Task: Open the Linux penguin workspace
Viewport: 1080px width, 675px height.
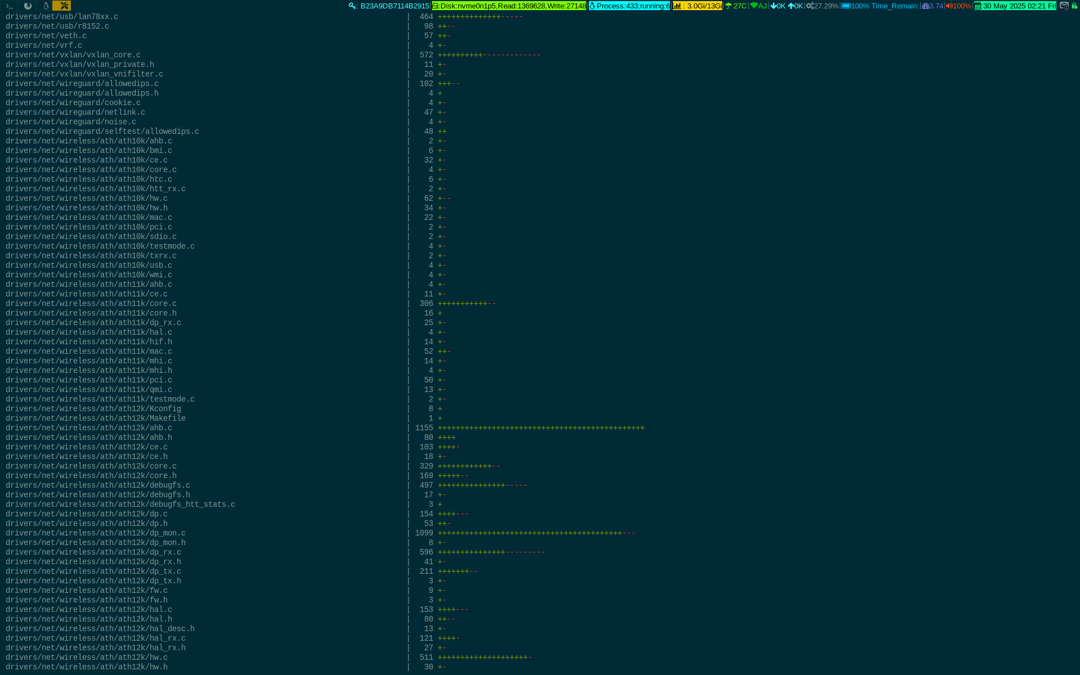Action: [46, 6]
